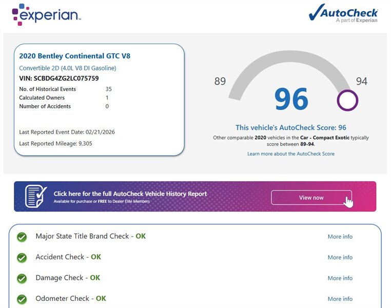Click the report document icon in banner
Screen dimensions: 391x308
point(35,196)
